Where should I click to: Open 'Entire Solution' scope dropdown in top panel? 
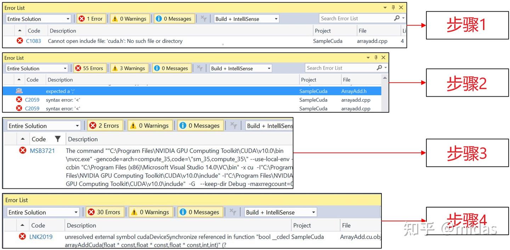coord(39,19)
